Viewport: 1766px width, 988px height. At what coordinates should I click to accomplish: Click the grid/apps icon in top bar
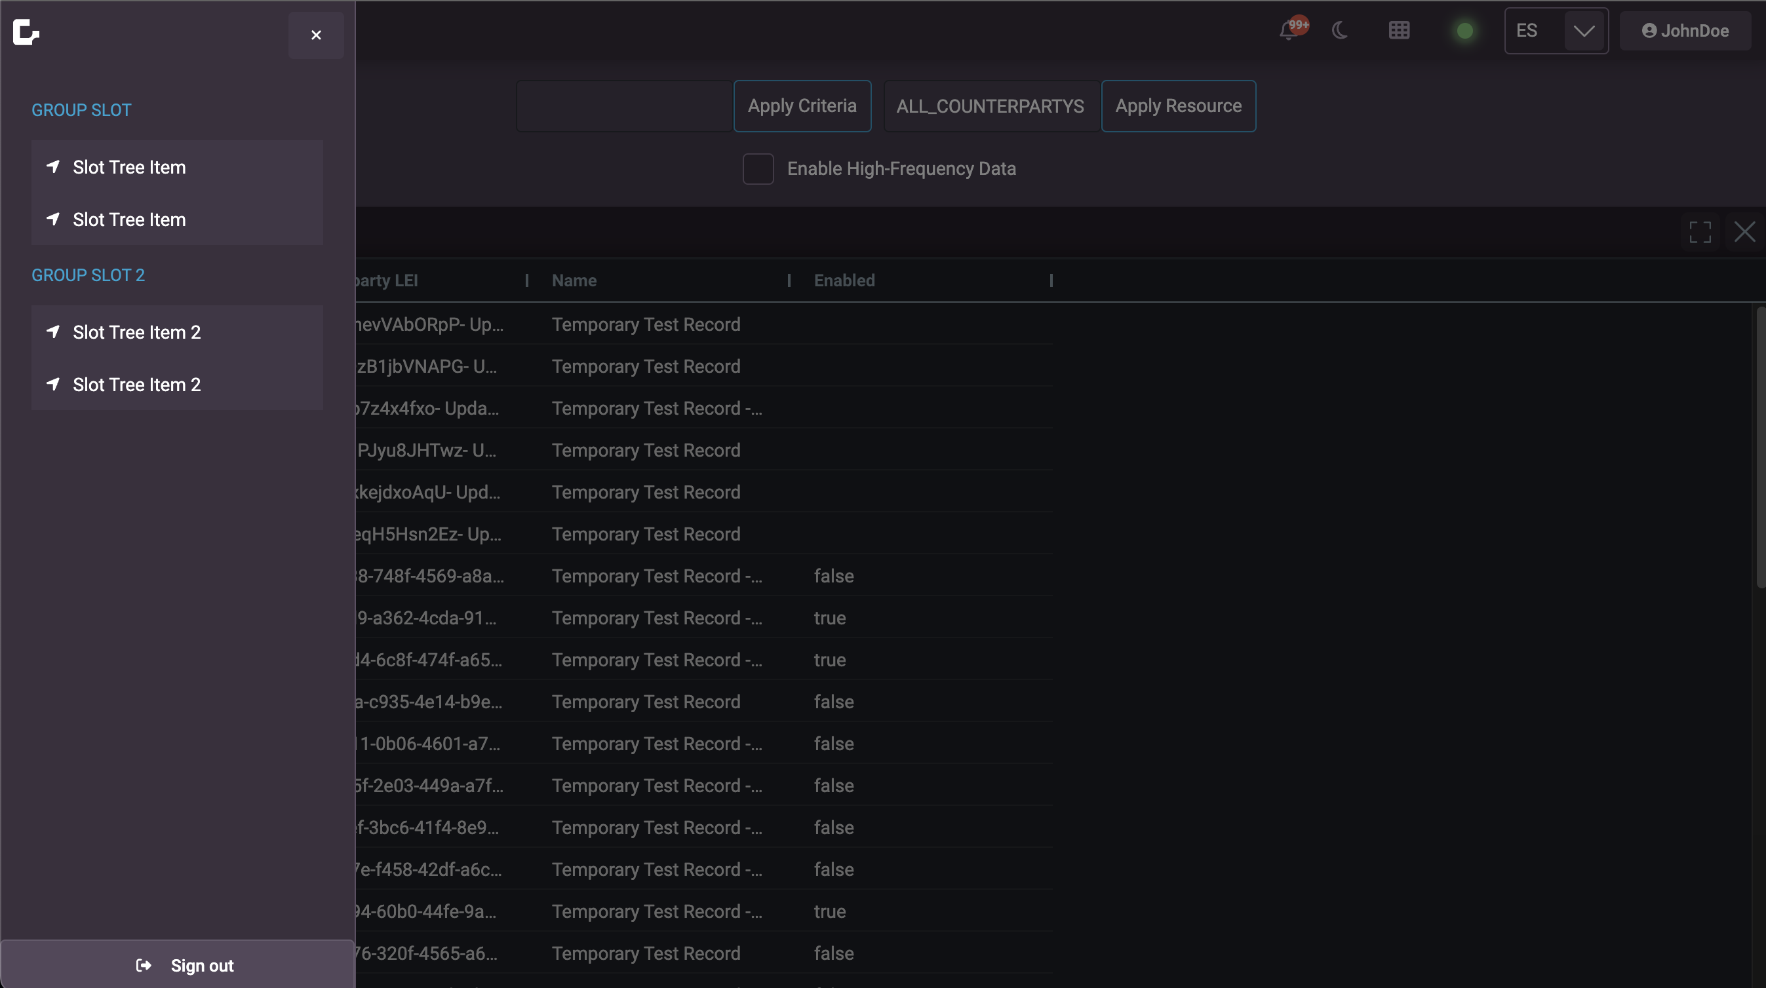click(1400, 30)
